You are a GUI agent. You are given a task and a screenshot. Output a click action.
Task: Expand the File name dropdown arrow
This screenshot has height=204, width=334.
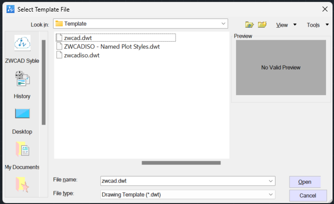click(270, 181)
